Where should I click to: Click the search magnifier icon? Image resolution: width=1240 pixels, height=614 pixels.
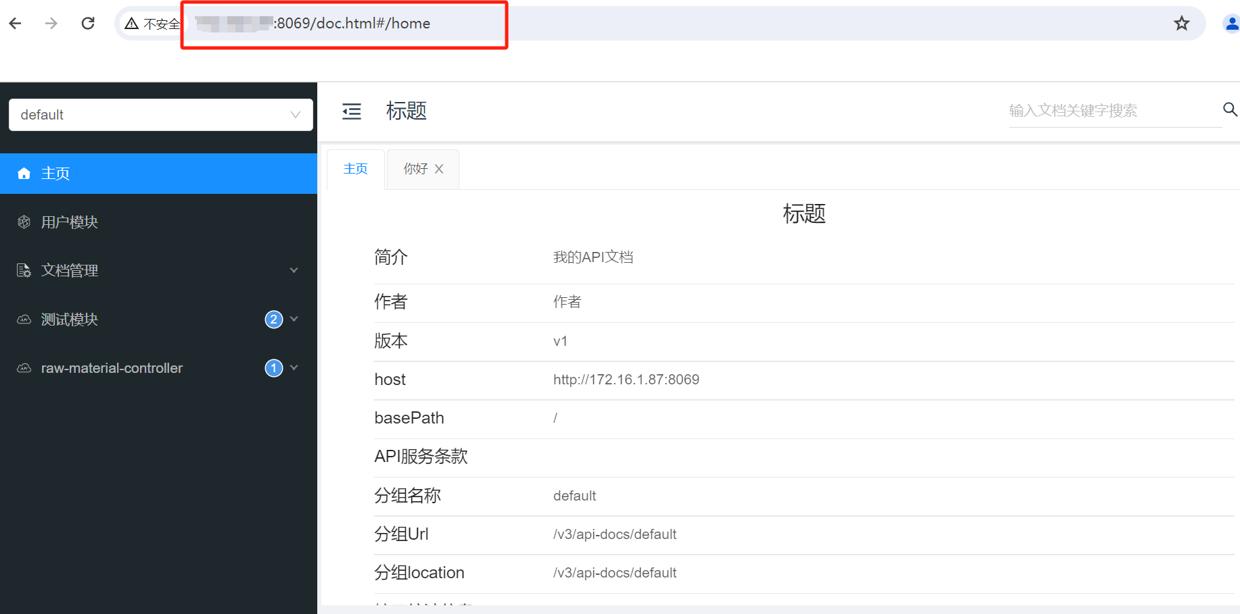1230,109
